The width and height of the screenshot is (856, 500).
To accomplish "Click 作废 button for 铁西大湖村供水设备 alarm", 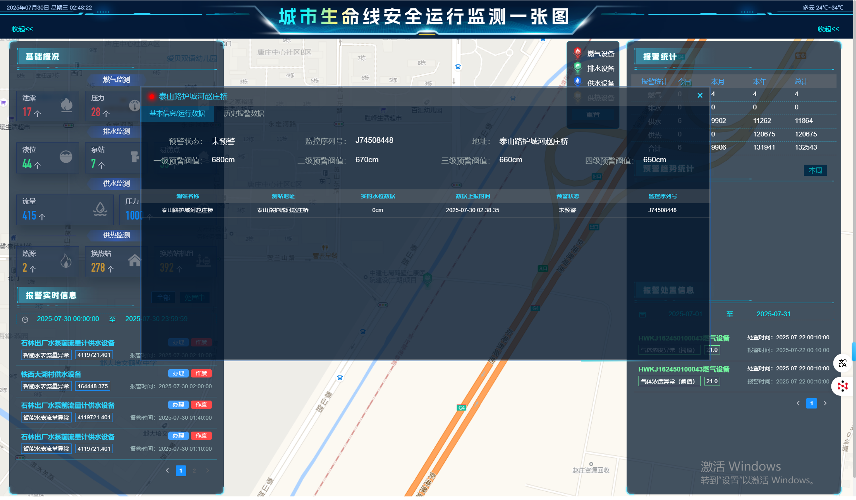I will 201,374.
